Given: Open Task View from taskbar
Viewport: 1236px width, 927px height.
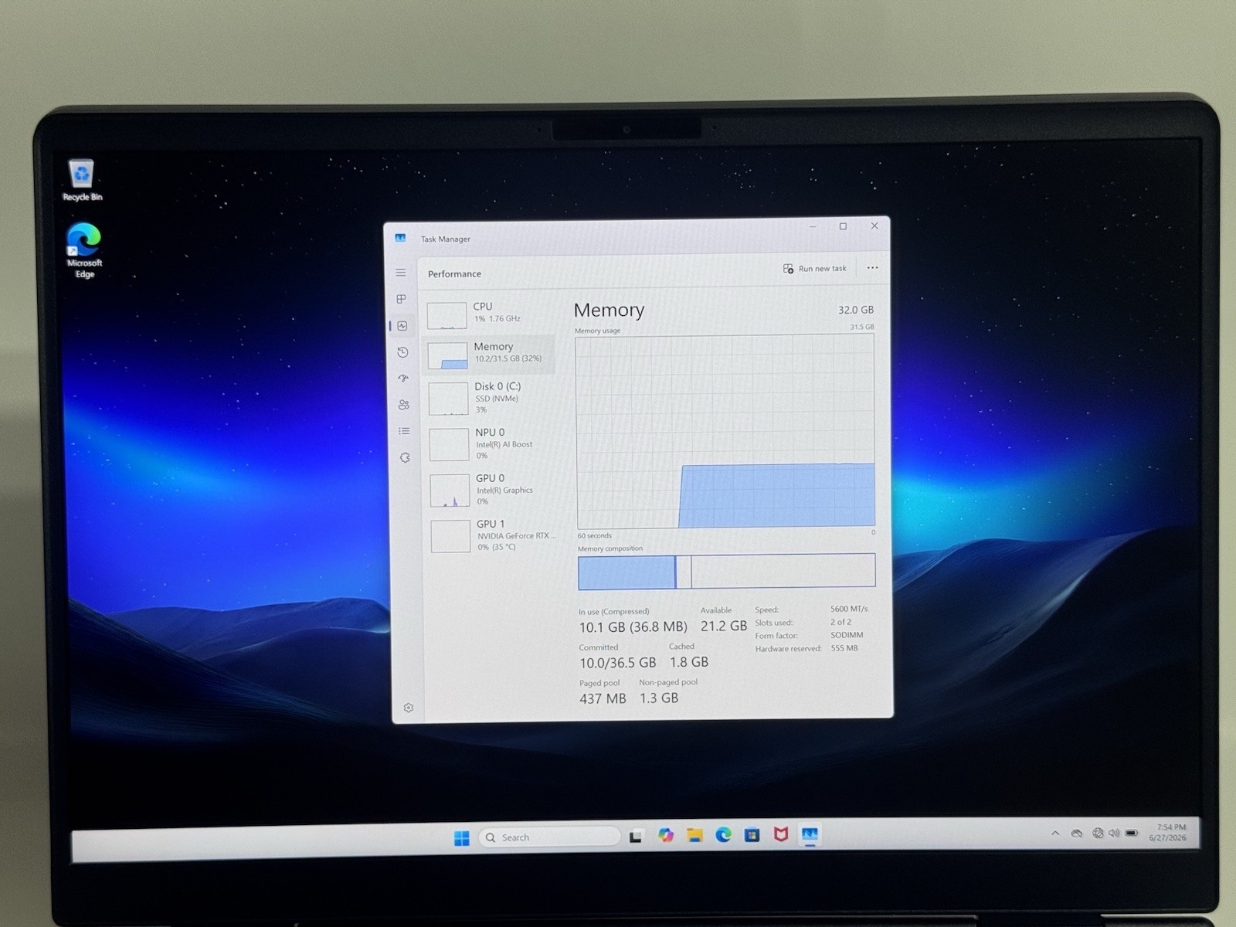Looking at the screenshot, I should click(636, 837).
